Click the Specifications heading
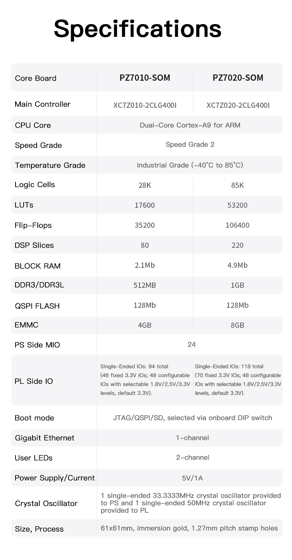This screenshot has width=292, height=560. click(x=137, y=29)
